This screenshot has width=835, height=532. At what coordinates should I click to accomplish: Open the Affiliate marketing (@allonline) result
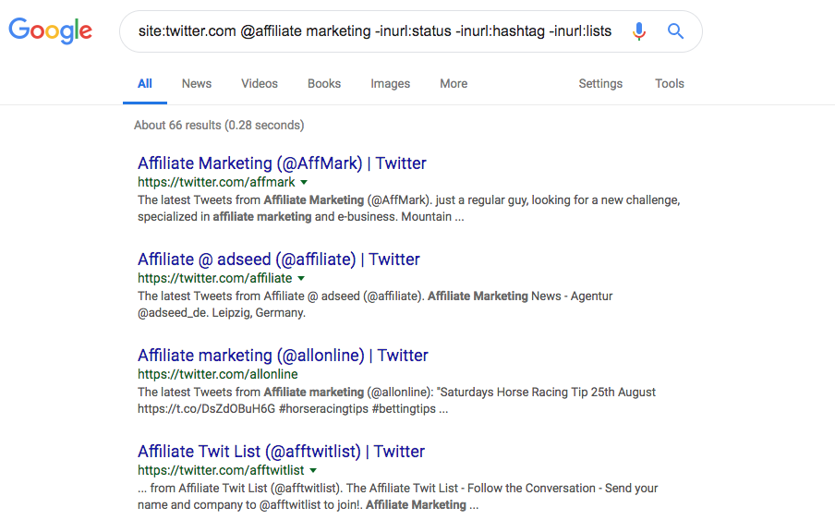pyautogui.click(x=283, y=356)
